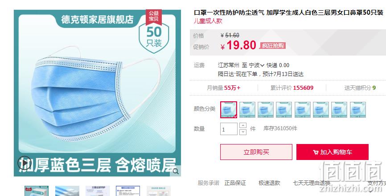Decrease quantity with the down arrow
The width and height of the screenshot is (386, 196).
click(243, 132)
